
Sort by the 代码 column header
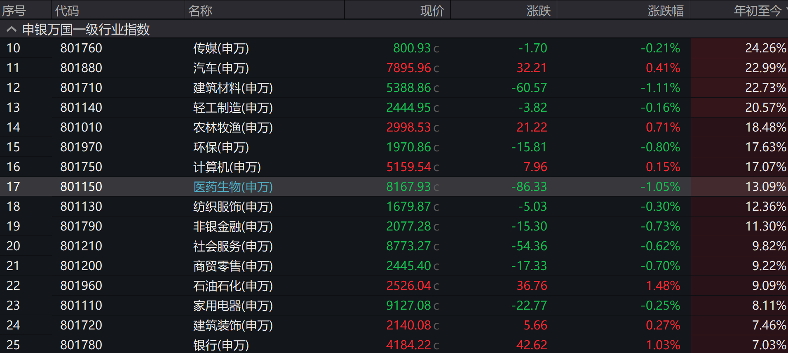coord(67,11)
